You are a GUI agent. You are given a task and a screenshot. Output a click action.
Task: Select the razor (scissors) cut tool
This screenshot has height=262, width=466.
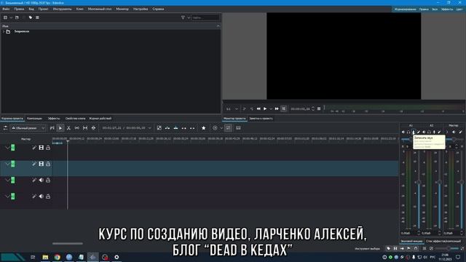[68, 128]
